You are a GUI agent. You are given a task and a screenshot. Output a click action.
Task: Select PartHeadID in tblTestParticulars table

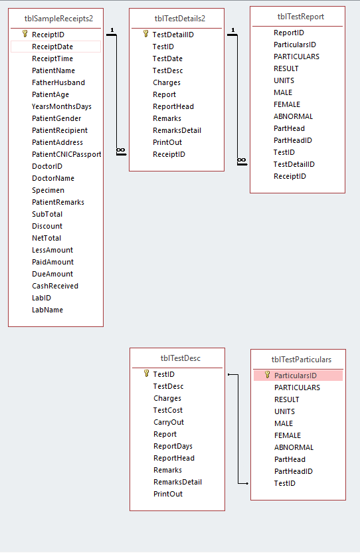coord(294,471)
